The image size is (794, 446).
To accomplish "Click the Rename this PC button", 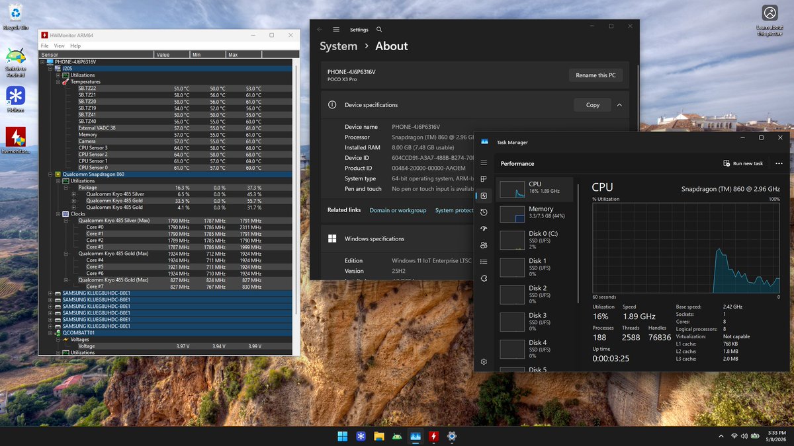I will [x=595, y=75].
